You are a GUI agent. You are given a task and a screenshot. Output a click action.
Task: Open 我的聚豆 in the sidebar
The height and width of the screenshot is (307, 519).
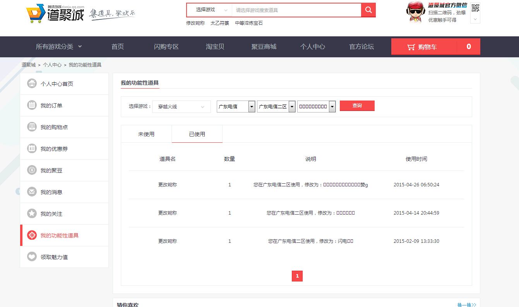[x=64, y=170]
